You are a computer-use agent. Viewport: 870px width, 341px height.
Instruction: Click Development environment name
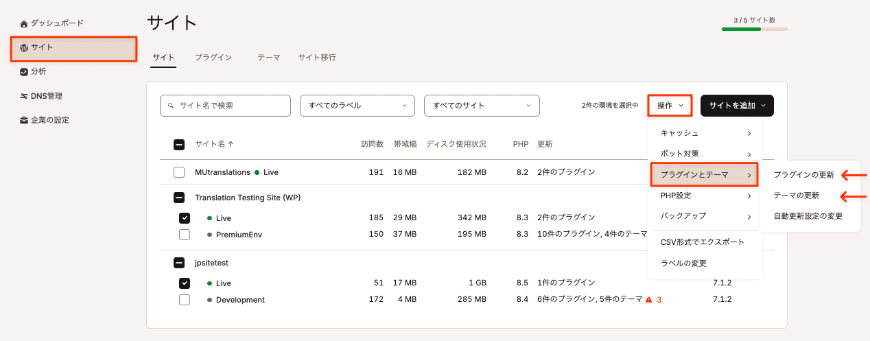240,300
